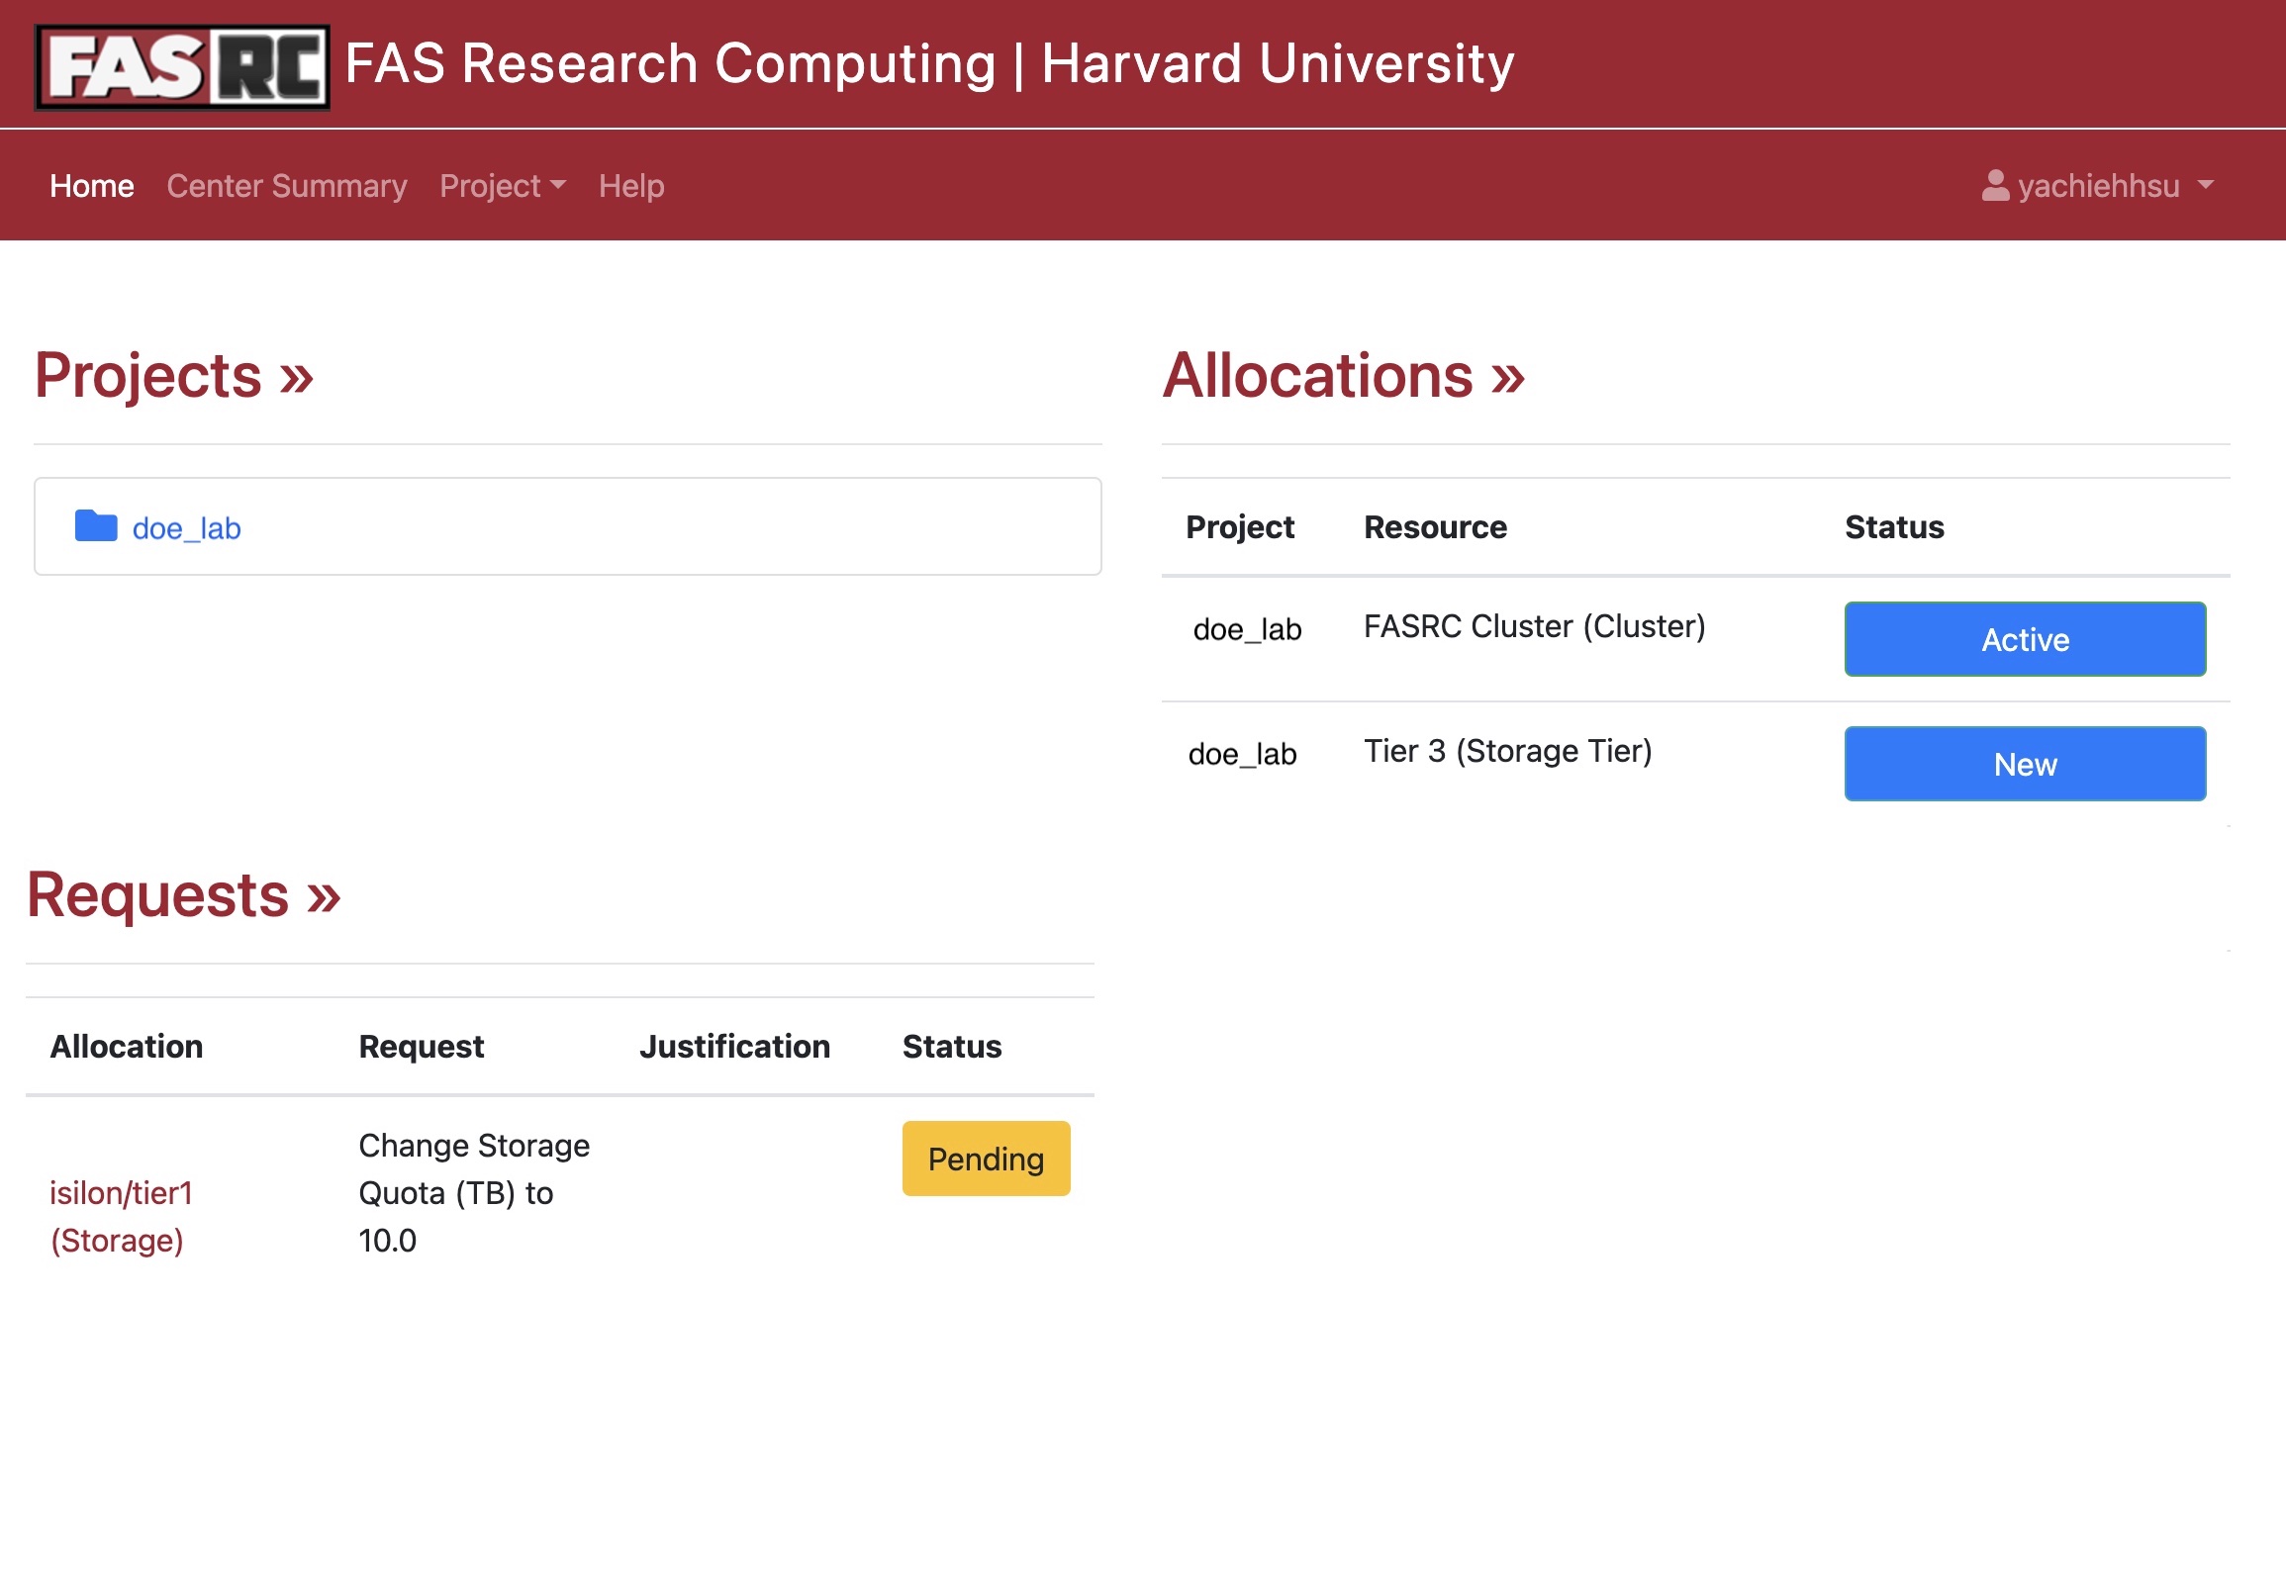Open the Projects heading link

[x=174, y=376]
